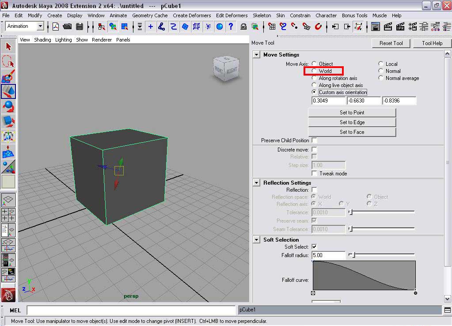Viewport: 452px width, 326px height.
Task: Open the Create Deformers menu
Action: pyautogui.click(x=192, y=15)
